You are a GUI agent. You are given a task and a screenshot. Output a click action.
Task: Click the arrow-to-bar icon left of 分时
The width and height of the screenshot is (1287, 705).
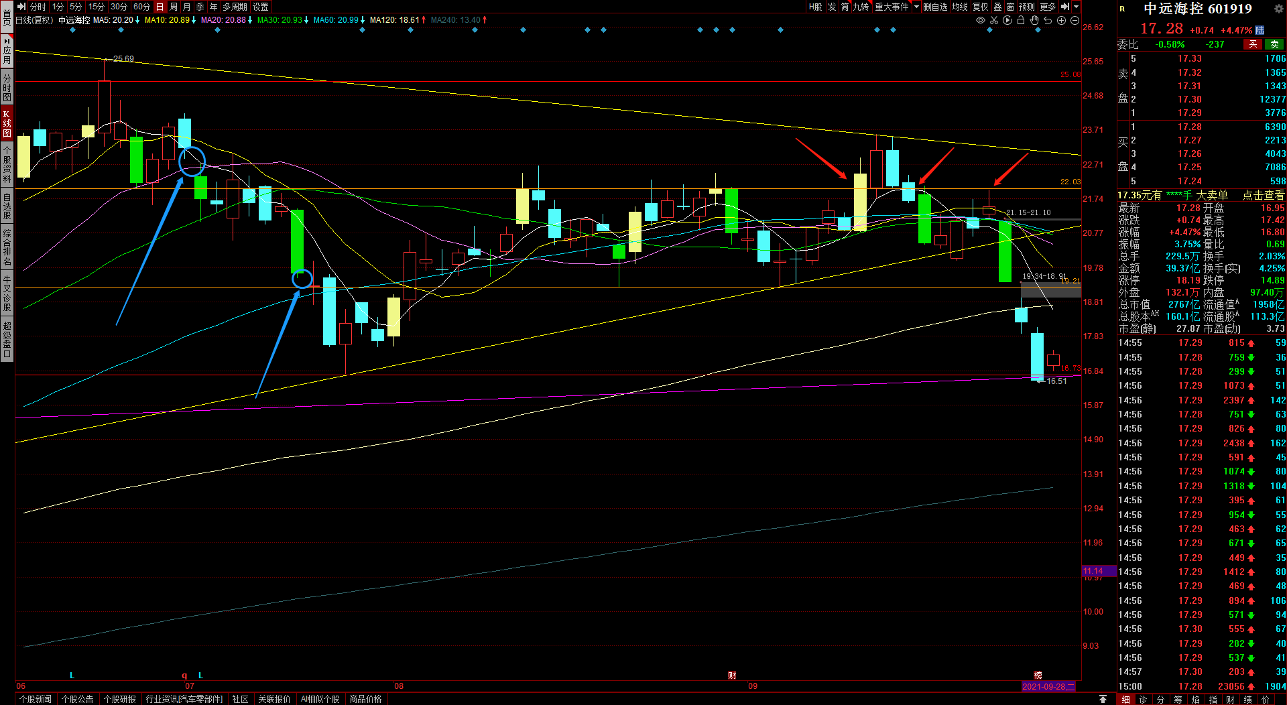tap(21, 7)
